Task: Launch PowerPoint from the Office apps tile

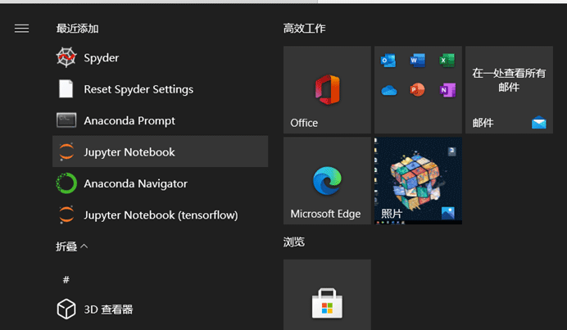Action: pyautogui.click(x=418, y=89)
